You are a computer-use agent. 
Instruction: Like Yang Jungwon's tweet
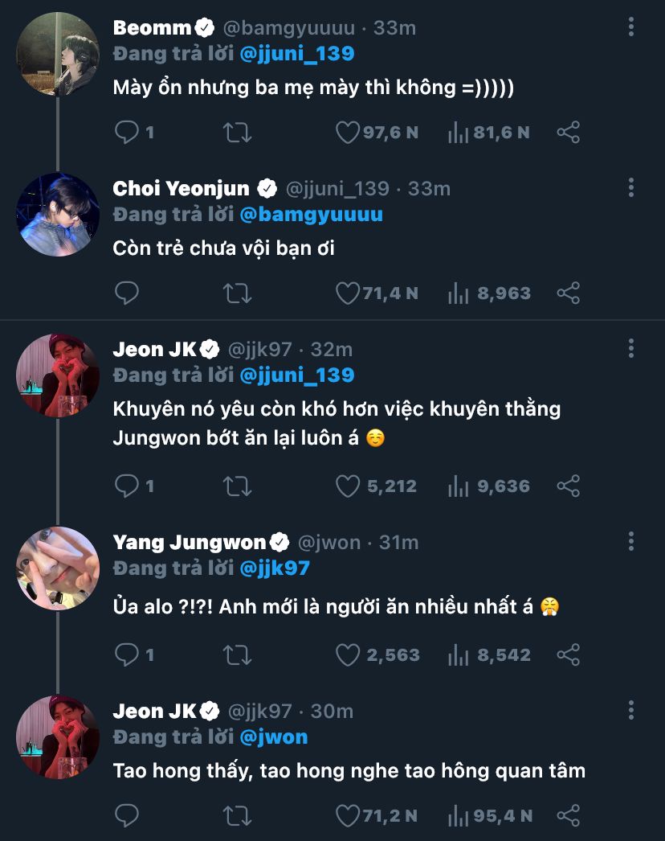pos(347,654)
